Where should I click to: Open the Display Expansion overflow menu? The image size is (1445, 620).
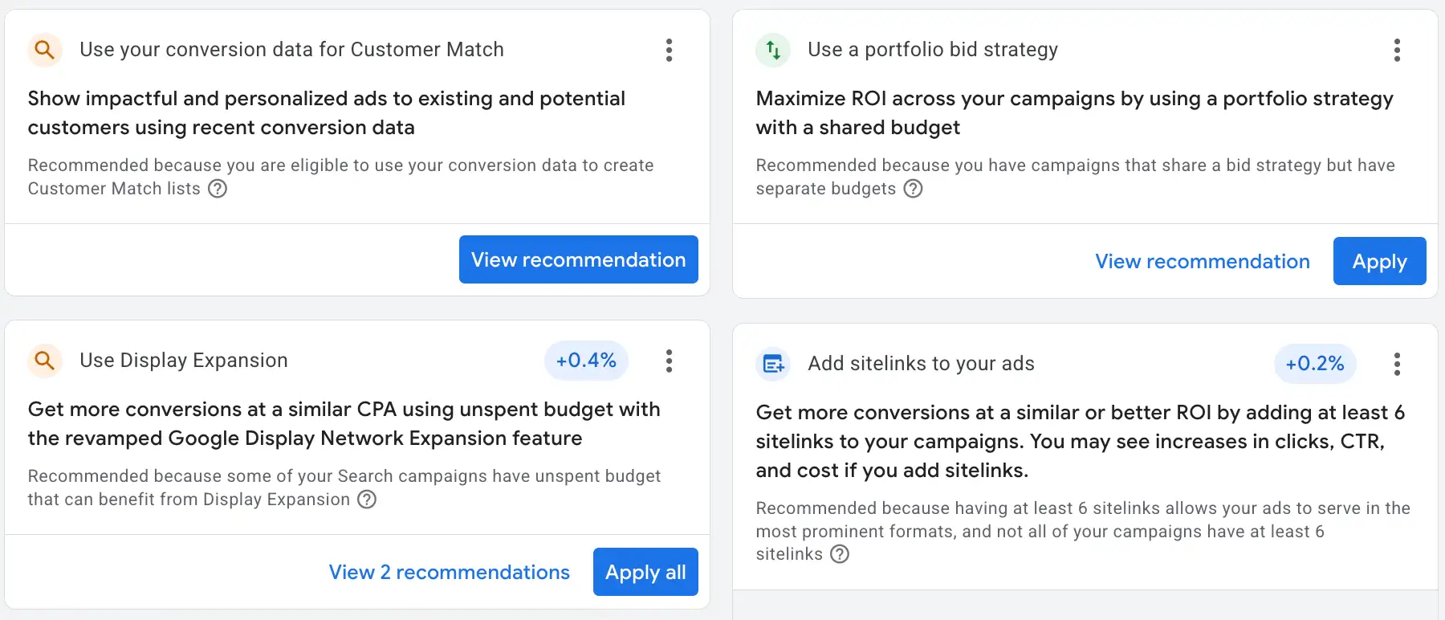pos(669,361)
